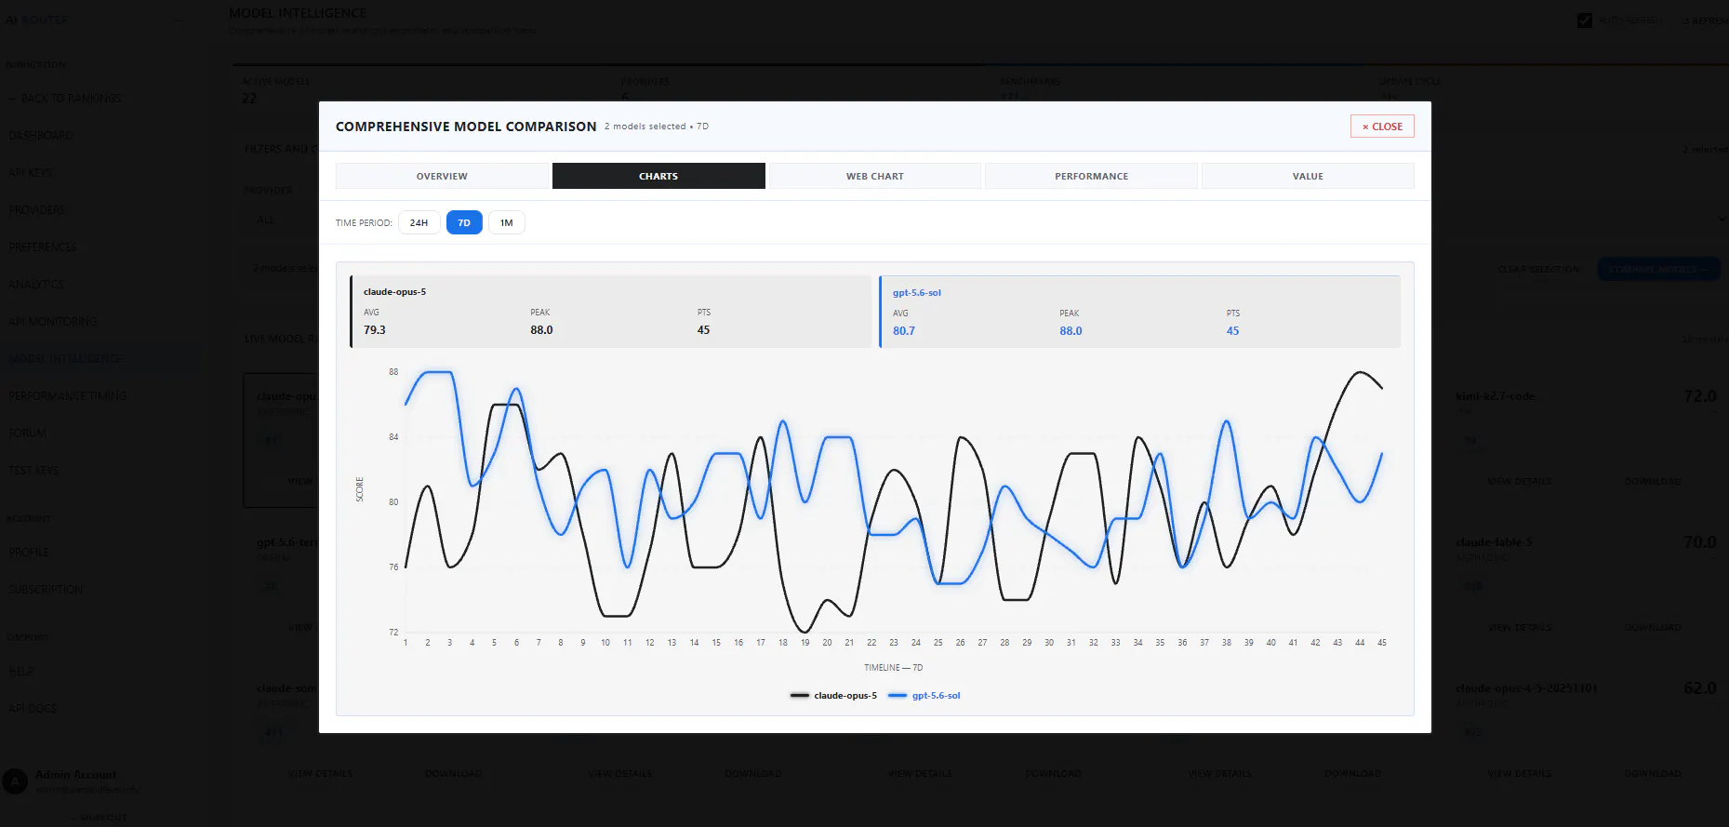
Task: Visit the Forum sidebar item
Action: click(27, 434)
